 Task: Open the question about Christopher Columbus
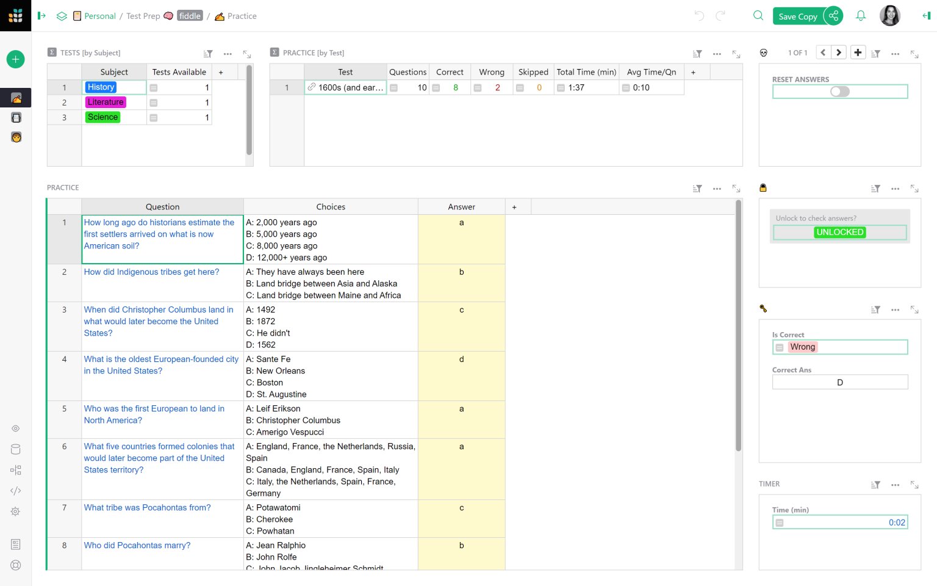click(158, 321)
